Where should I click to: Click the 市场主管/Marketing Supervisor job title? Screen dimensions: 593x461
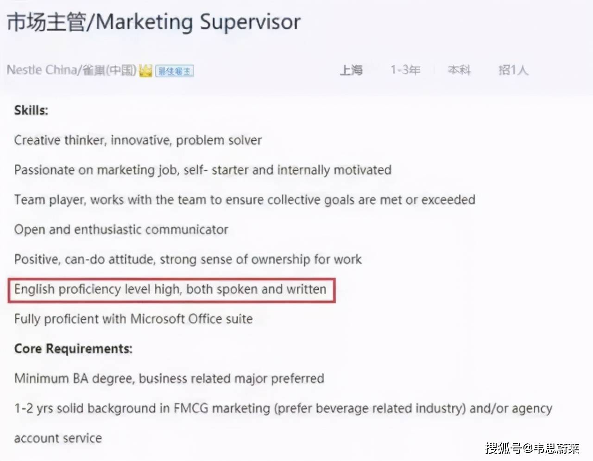click(x=154, y=22)
